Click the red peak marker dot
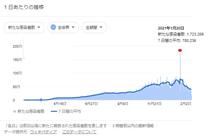210x136 pixels. [x=180, y=50]
